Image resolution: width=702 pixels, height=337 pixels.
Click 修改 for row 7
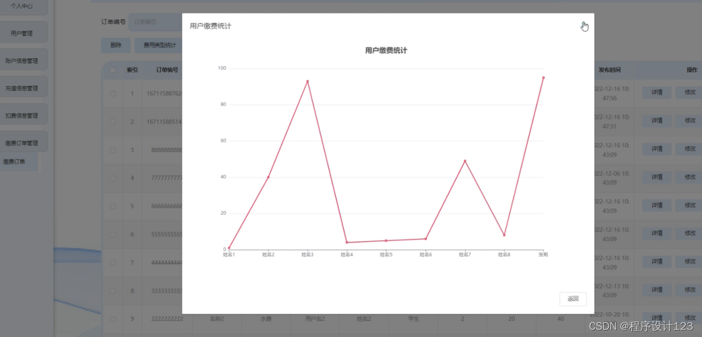pyautogui.click(x=689, y=262)
